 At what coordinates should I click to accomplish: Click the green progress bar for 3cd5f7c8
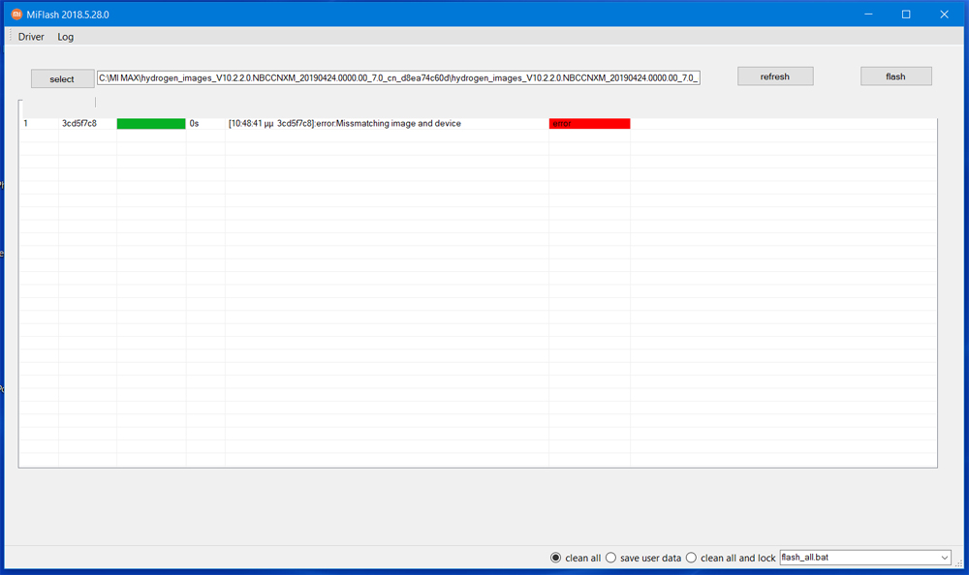tap(151, 124)
